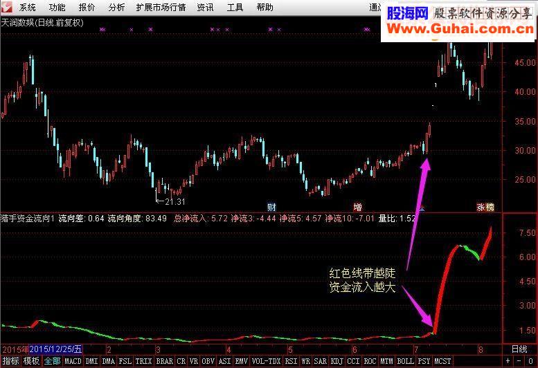
Task: Switch to the BOLL indicator
Action: point(406,361)
